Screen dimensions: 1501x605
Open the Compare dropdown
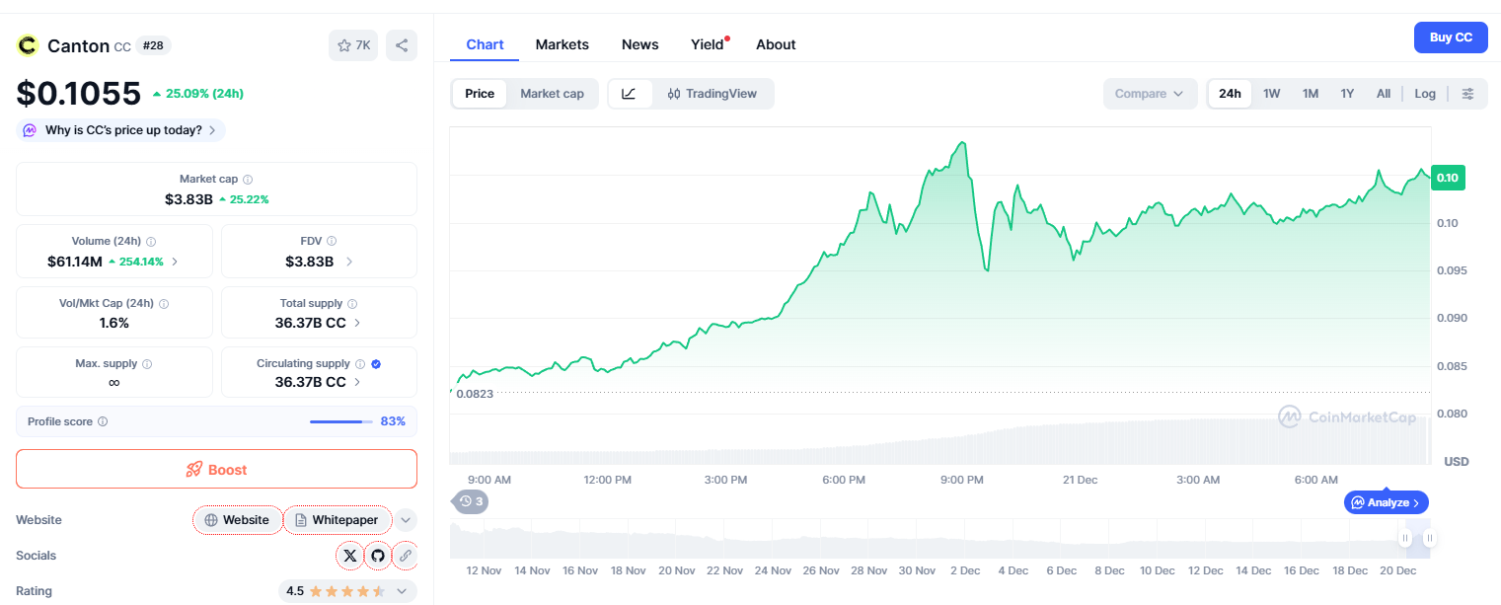pos(1150,94)
